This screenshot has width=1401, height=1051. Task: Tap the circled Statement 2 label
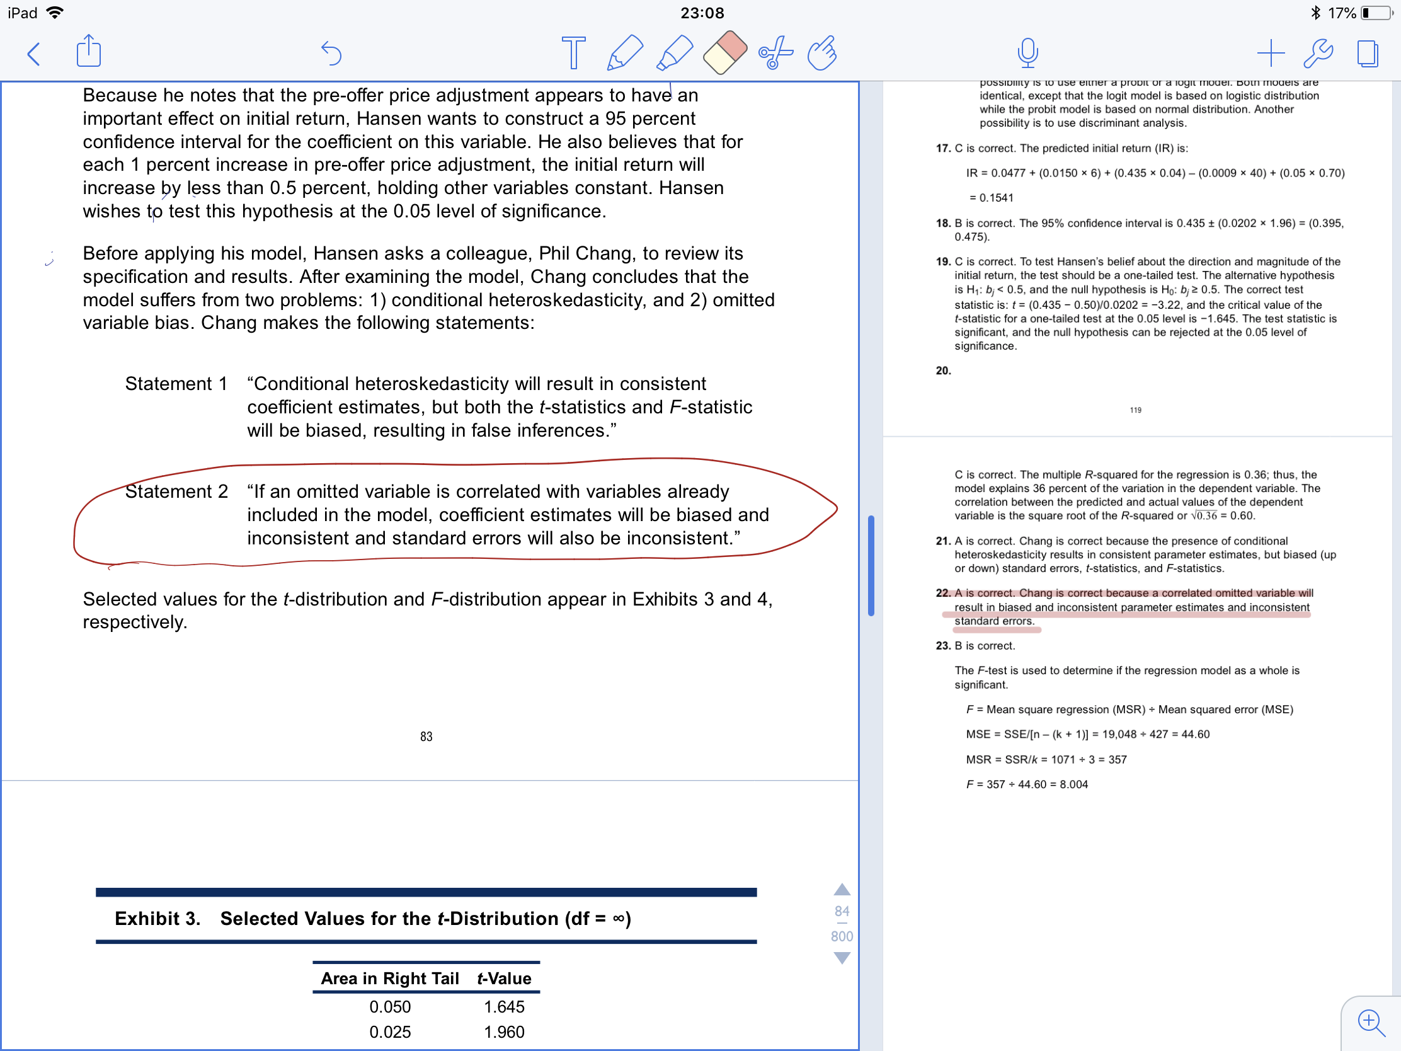[176, 491]
